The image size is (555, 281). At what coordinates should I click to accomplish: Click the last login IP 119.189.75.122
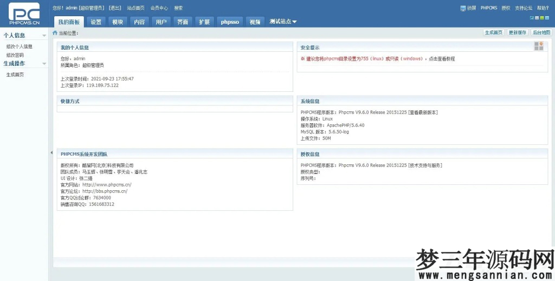coord(102,85)
